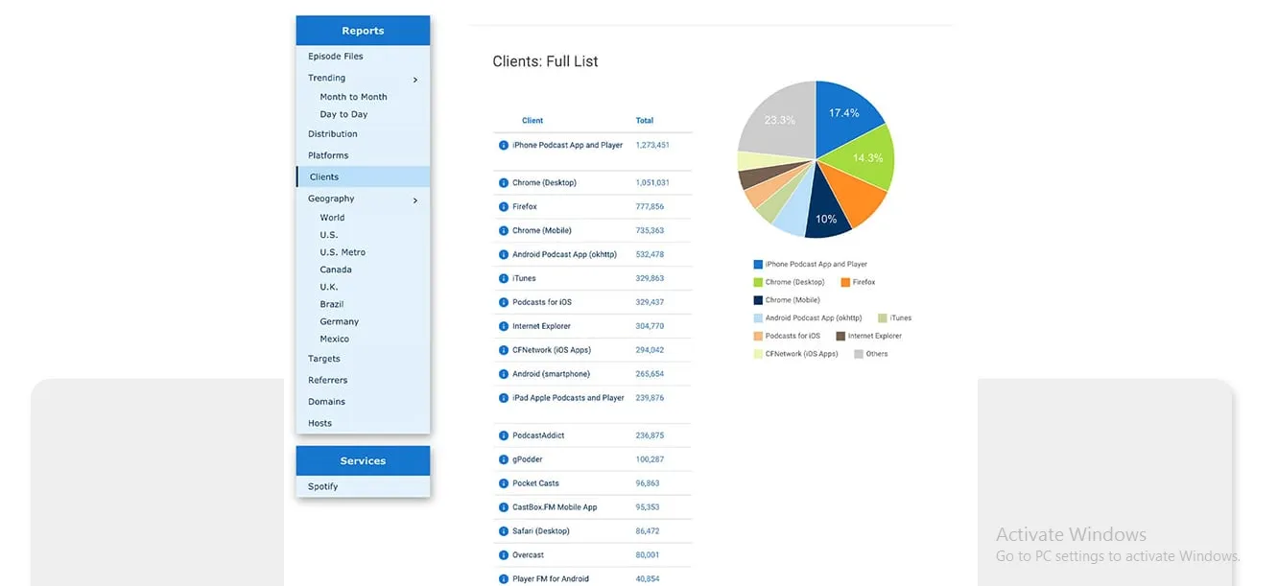Click info icon beside Android Podcast App (okhttp)
The width and height of the screenshot is (1278, 586).
pos(504,255)
